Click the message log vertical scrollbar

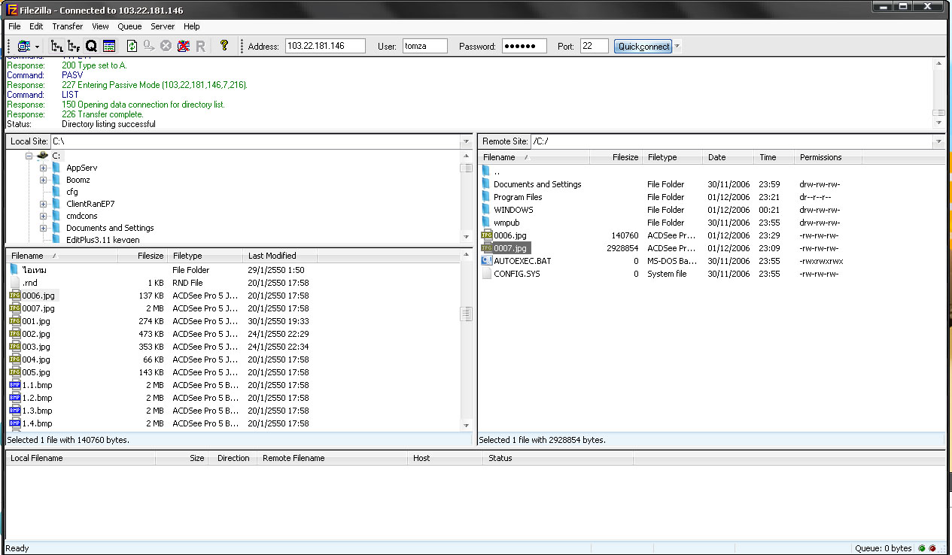tap(938, 92)
